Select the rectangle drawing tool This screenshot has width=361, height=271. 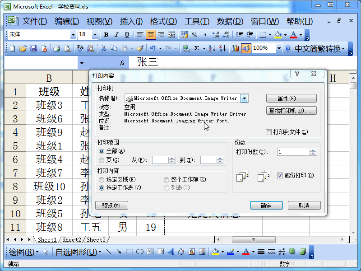[x=130, y=252]
